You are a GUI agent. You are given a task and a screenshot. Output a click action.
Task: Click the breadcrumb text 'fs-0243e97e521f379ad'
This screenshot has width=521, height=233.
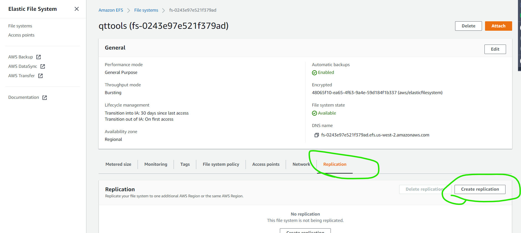coord(193,10)
